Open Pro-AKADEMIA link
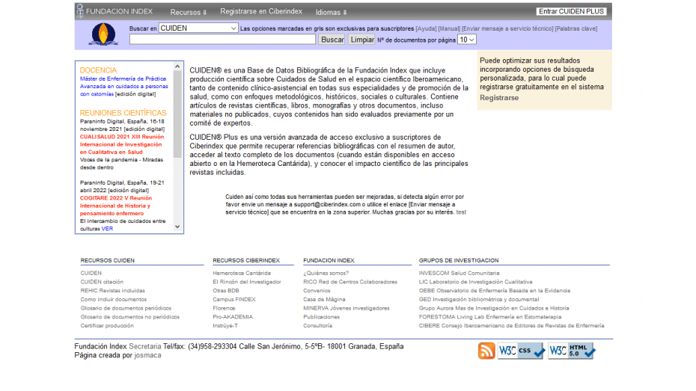Image resolution: width=696 pixels, height=391 pixels. [233, 317]
